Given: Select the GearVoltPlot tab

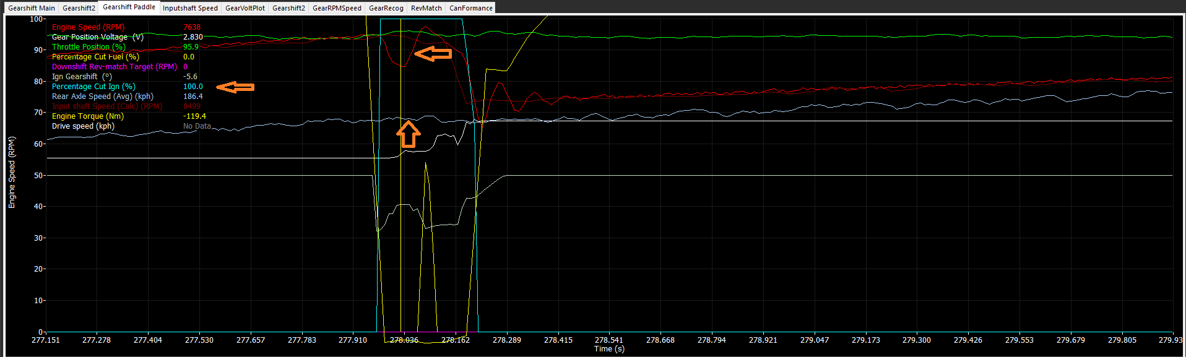Looking at the screenshot, I should (x=245, y=8).
